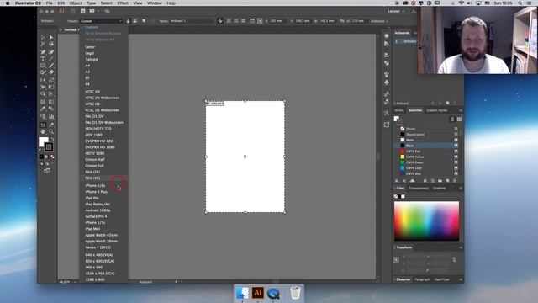Switch to the Swatches tab
538x303 pixels.
tap(415, 110)
